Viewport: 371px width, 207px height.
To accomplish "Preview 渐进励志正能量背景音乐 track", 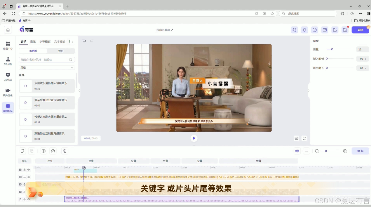I will (x=26, y=136).
